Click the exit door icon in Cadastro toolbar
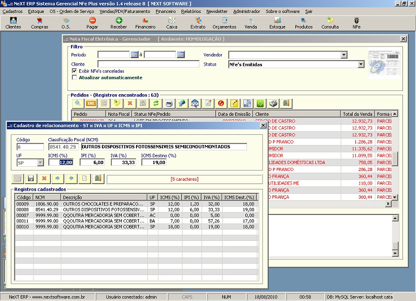This screenshot has height=301, width=416. [x=98, y=179]
